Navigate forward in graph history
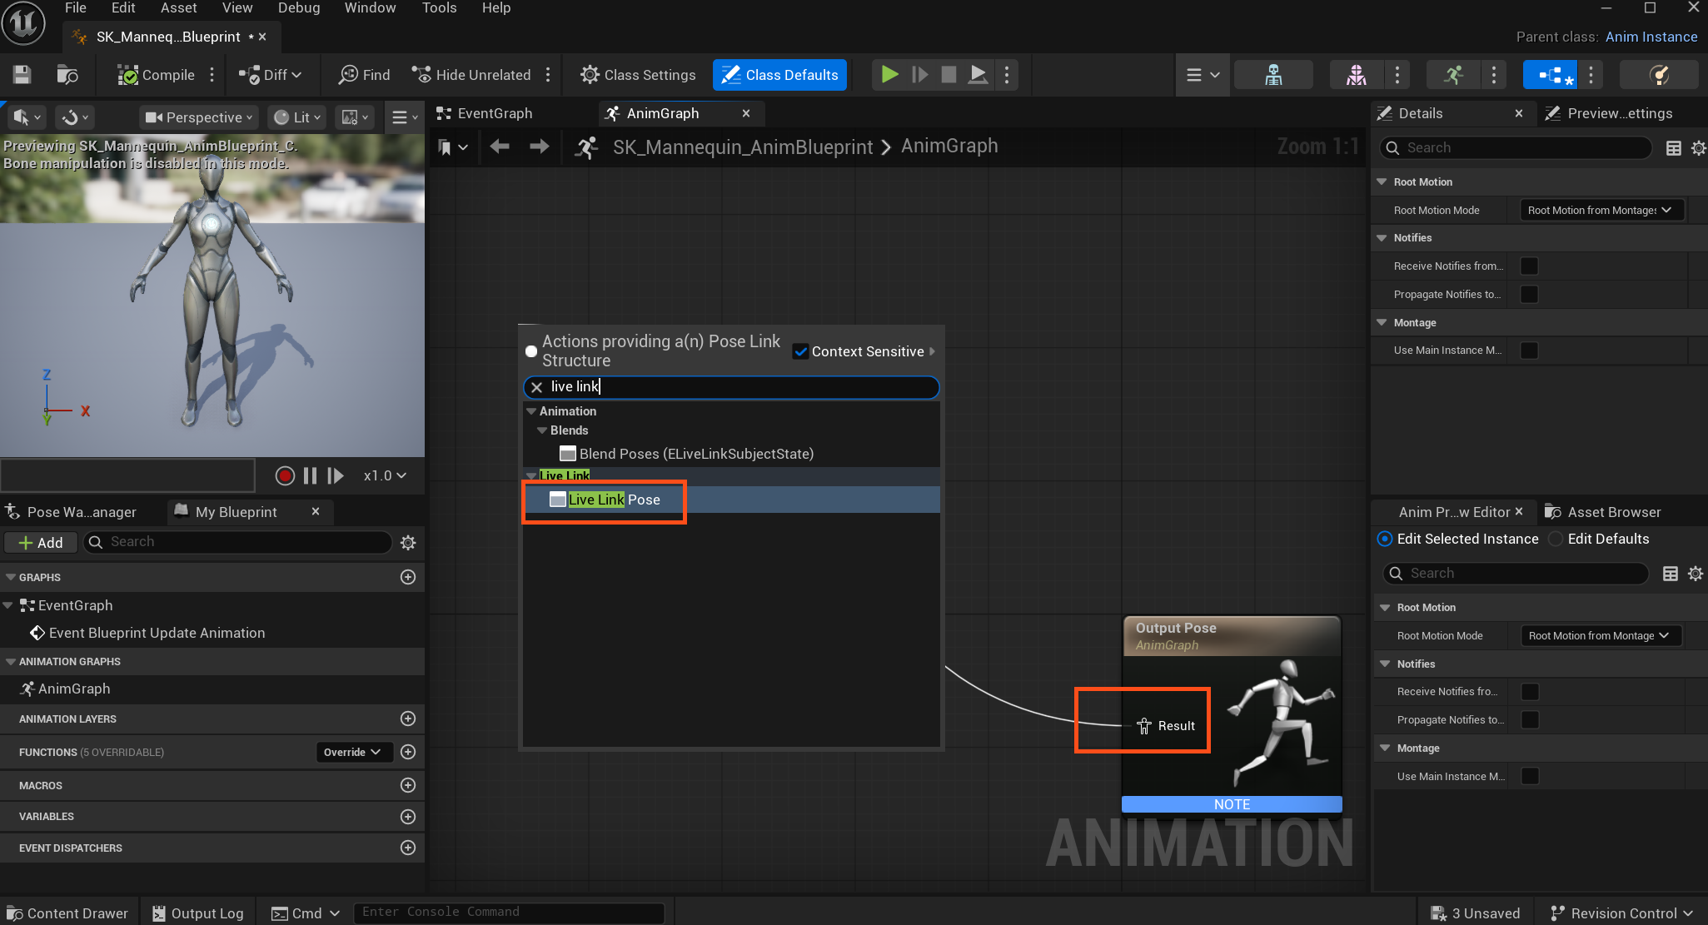 pos(540,147)
